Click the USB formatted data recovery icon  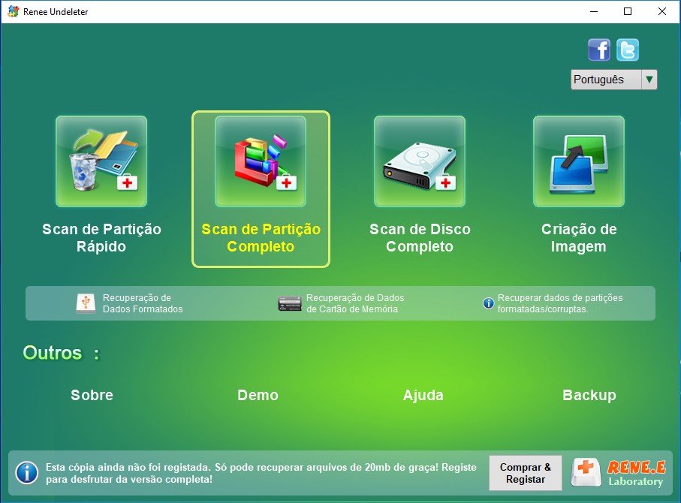coord(86,303)
